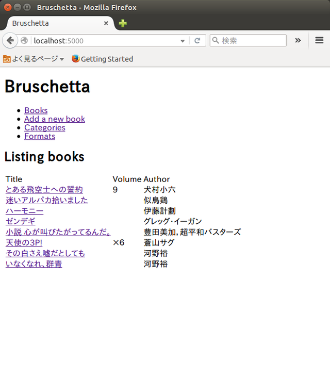Click author 豊田美加, 超平和バスターズ
Screen dimensions: 330x378
pos(192,232)
